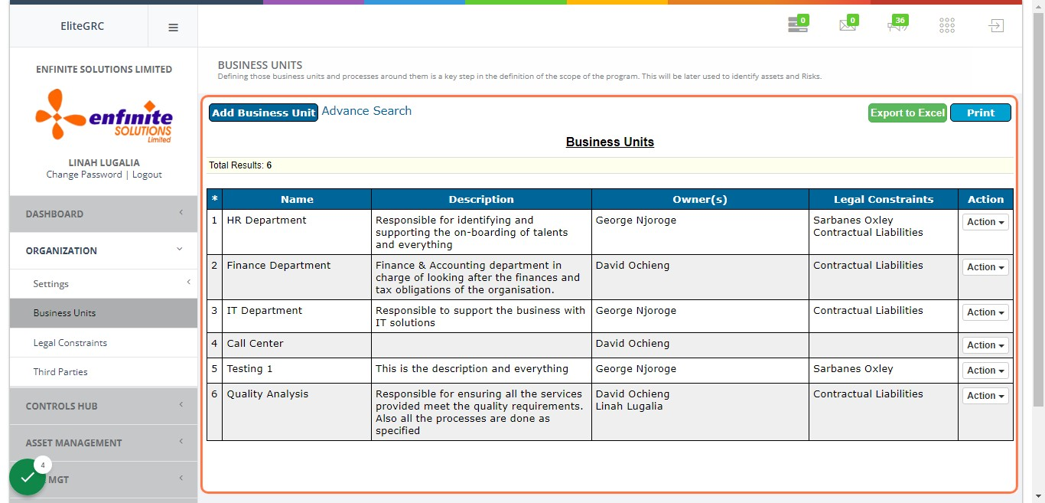
Task: Click the green checkmark floating badge
Action: point(28,477)
